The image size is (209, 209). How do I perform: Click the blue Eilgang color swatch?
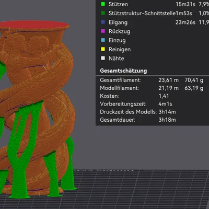(x=103, y=22)
